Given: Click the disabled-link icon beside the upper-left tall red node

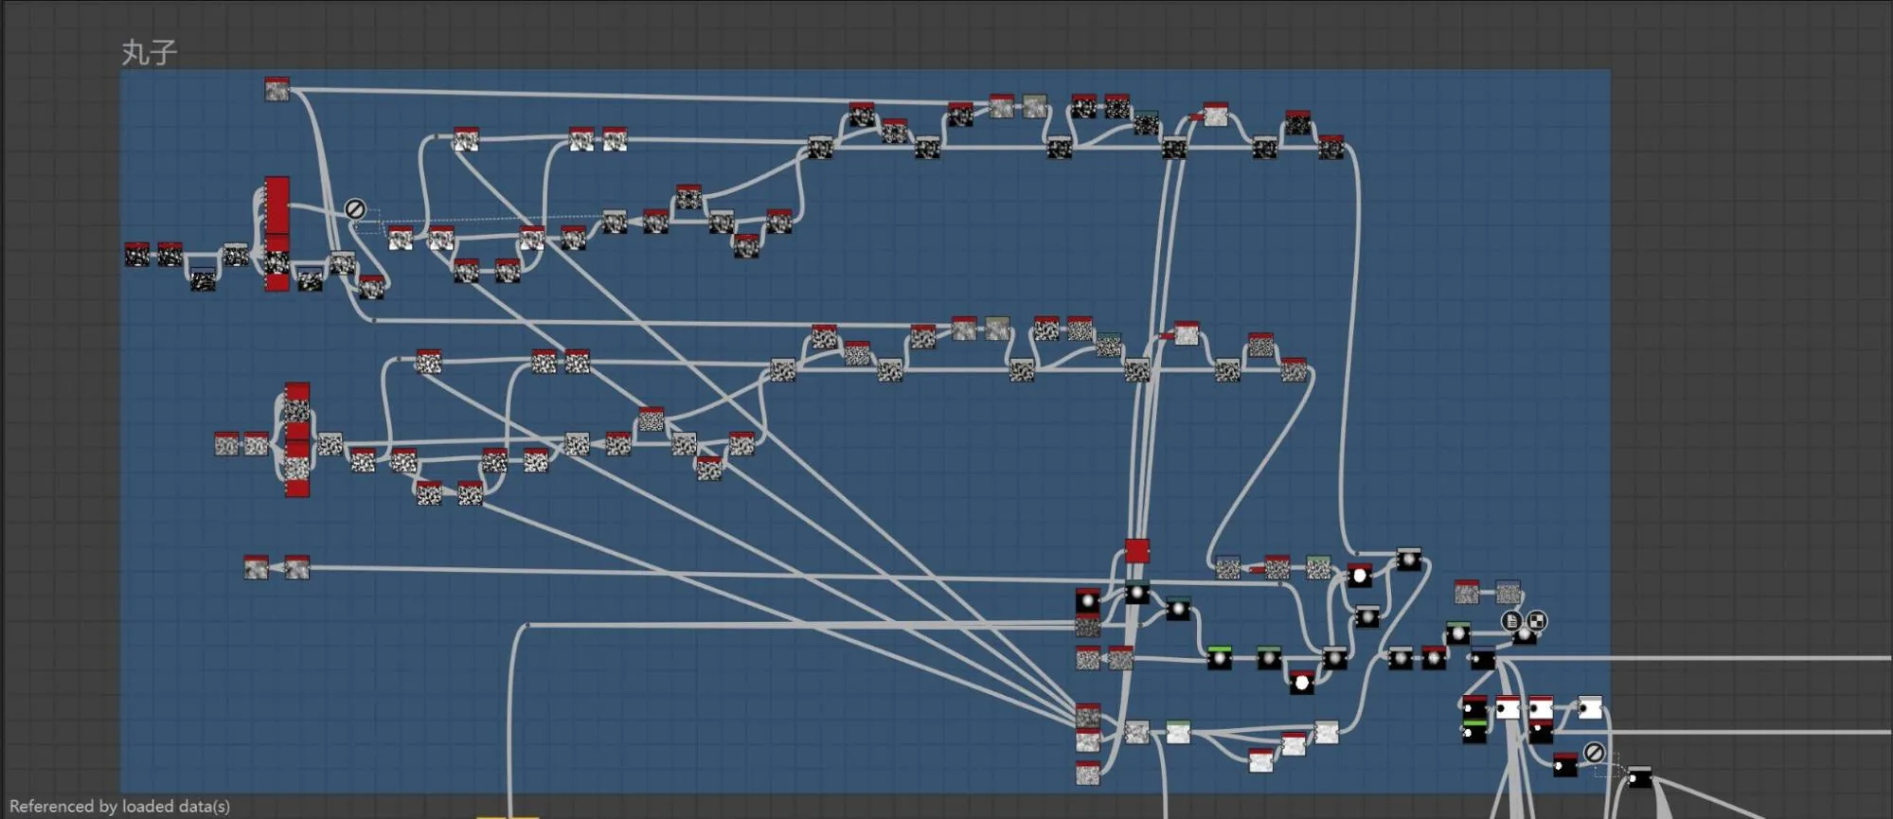Looking at the screenshot, I should [x=354, y=208].
